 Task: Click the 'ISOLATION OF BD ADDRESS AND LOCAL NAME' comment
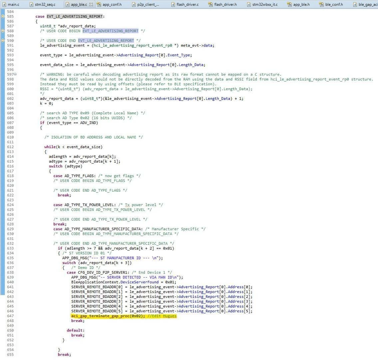pos(94,137)
